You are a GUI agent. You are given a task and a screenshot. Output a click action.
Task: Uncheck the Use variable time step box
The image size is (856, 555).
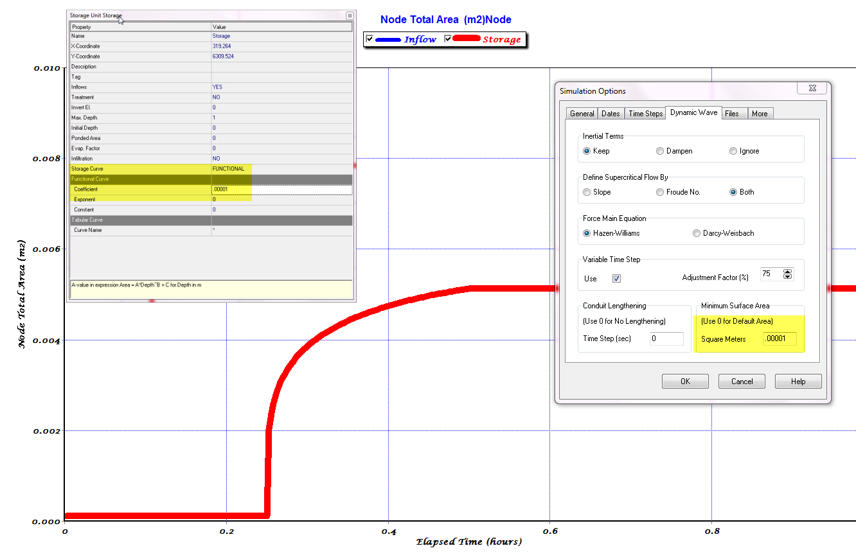616,278
